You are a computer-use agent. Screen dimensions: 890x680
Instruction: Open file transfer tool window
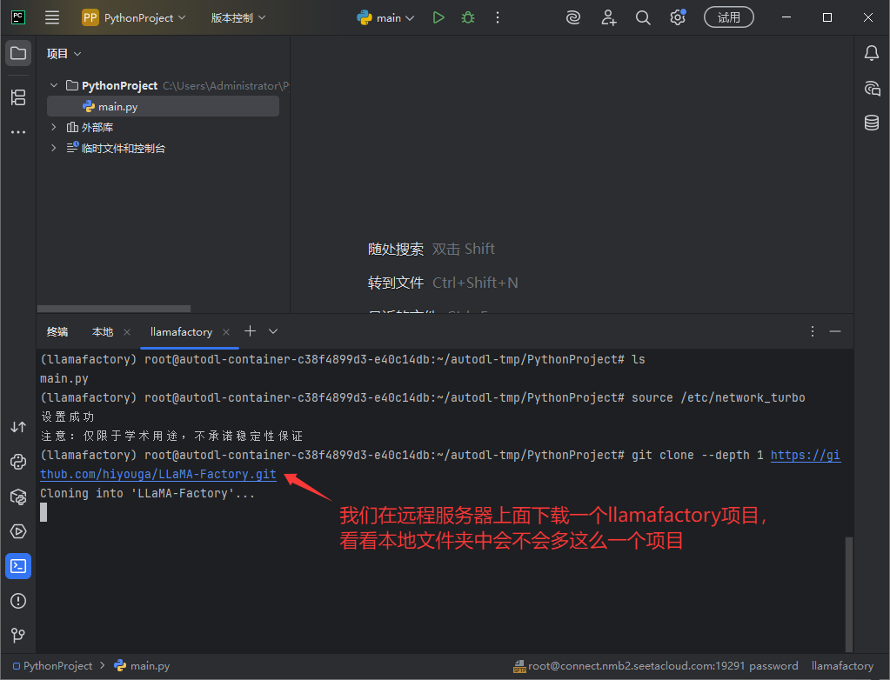coord(18,427)
